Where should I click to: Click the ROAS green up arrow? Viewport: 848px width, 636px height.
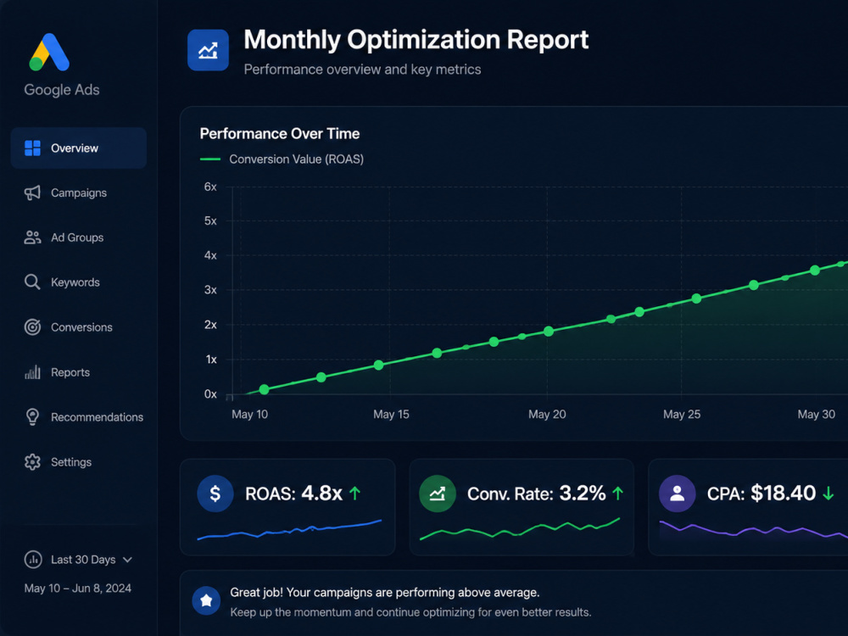[x=354, y=494]
